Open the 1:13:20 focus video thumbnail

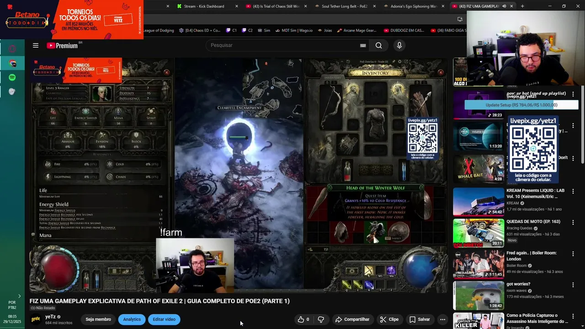point(478,136)
